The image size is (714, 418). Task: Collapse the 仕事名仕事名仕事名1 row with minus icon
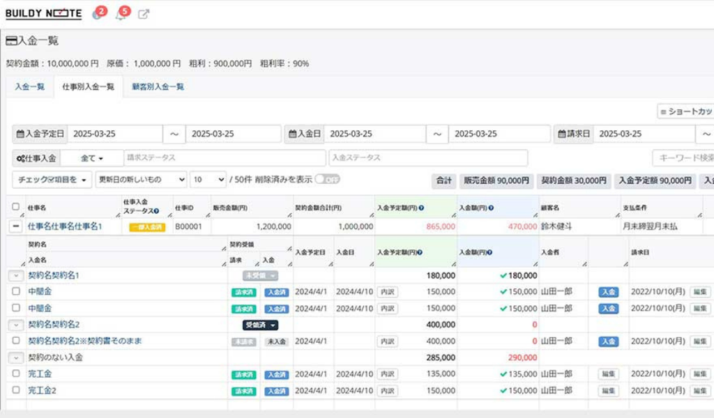point(15,226)
